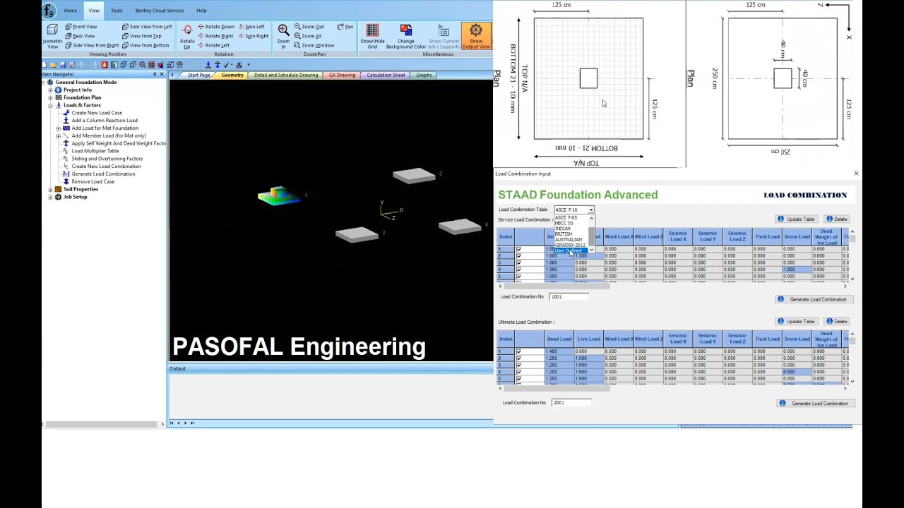The height and width of the screenshot is (508, 904).
Task: Click Rotate Right
Action: (215, 36)
